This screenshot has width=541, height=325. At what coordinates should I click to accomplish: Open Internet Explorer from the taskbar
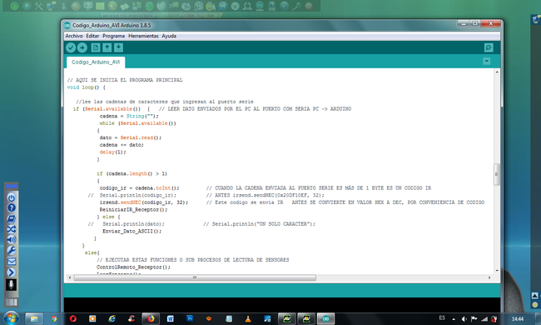(x=112, y=319)
